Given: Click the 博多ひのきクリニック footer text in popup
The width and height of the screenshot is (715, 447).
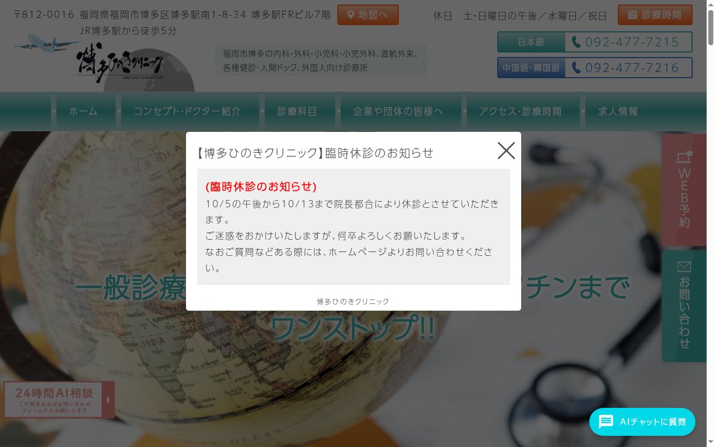Looking at the screenshot, I should pyautogui.click(x=353, y=301).
